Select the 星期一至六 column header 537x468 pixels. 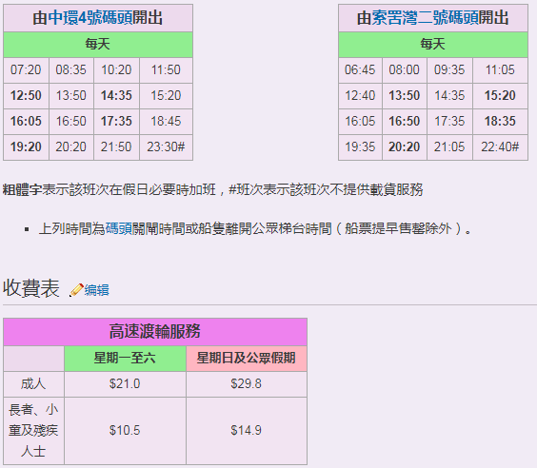[x=125, y=359]
